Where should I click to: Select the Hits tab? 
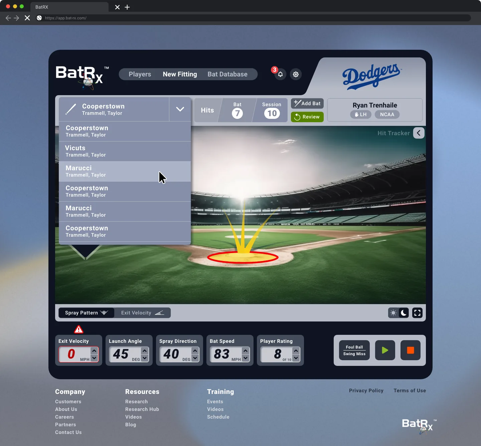click(x=207, y=110)
